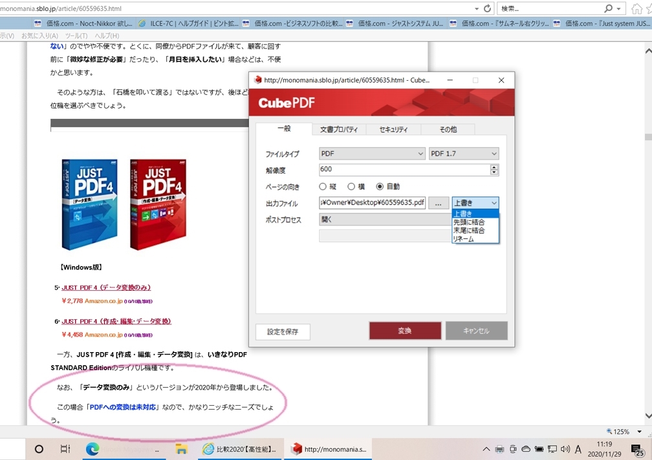Select the 自動 page orientation option
Screen dimensions: 652x460
click(x=379, y=185)
